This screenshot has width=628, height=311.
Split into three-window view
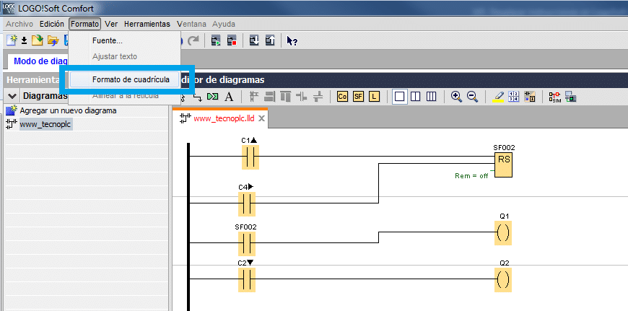[x=431, y=97]
